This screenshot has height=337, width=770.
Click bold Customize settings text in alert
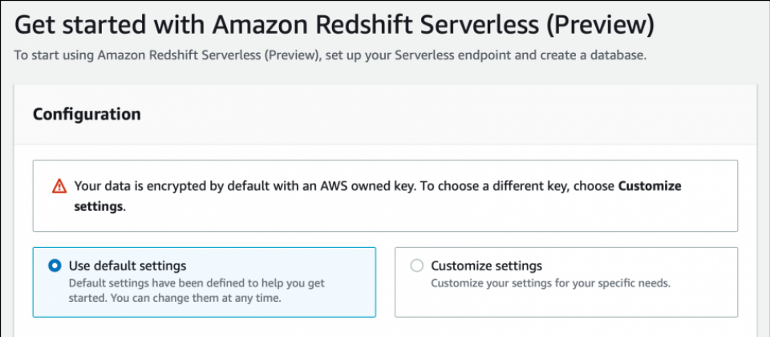[x=650, y=187]
